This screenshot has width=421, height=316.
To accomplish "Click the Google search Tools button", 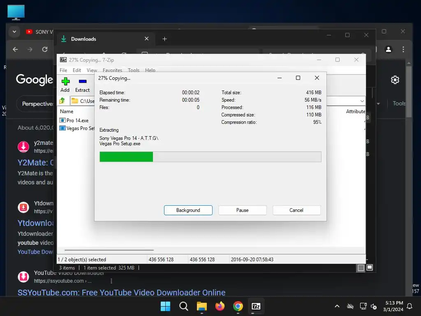I will click(399, 103).
